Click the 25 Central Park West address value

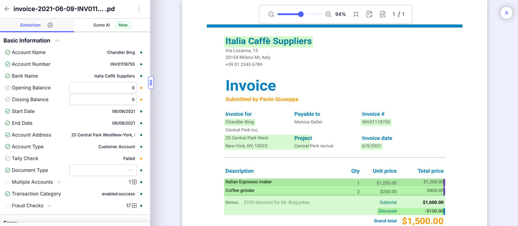pyautogui.click(x=103, y=135)
